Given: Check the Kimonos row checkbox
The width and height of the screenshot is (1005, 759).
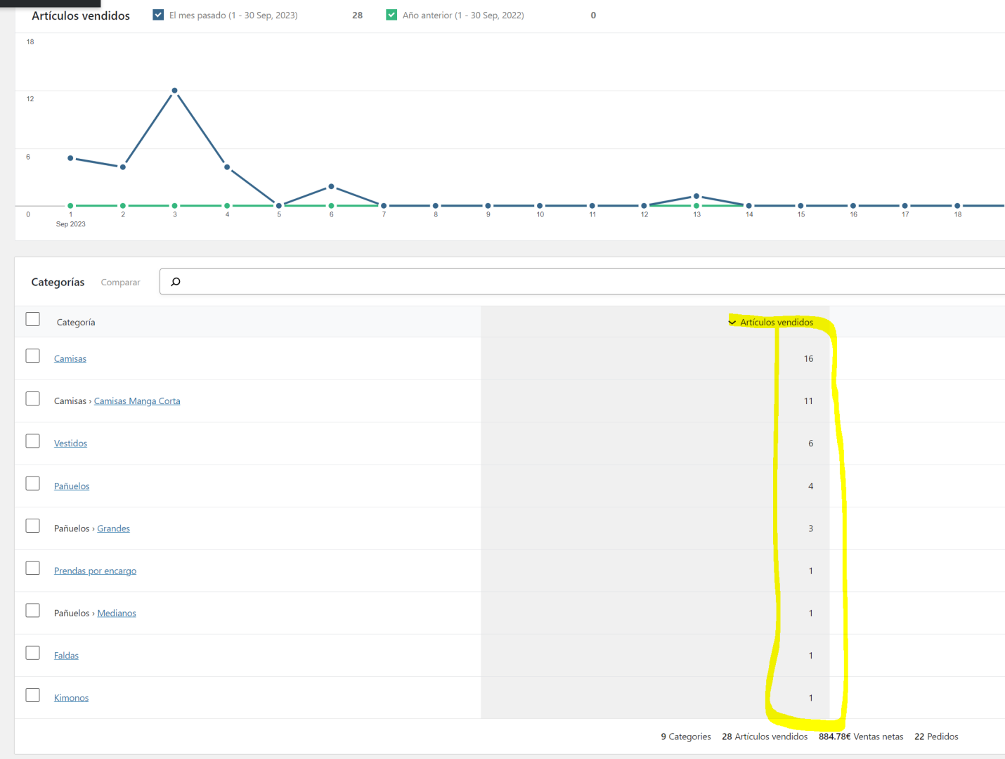Looking at the screenshot, I should [x=33, y=695].
